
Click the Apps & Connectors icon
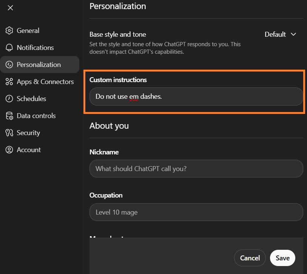(9, 82)
